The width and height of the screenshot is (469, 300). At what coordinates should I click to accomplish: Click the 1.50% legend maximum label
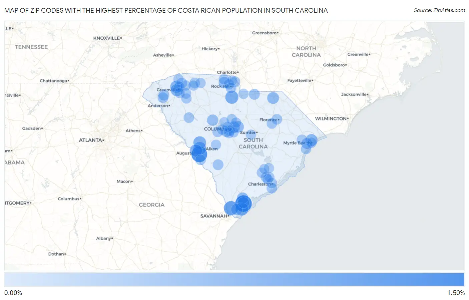(x=456, y=293)
